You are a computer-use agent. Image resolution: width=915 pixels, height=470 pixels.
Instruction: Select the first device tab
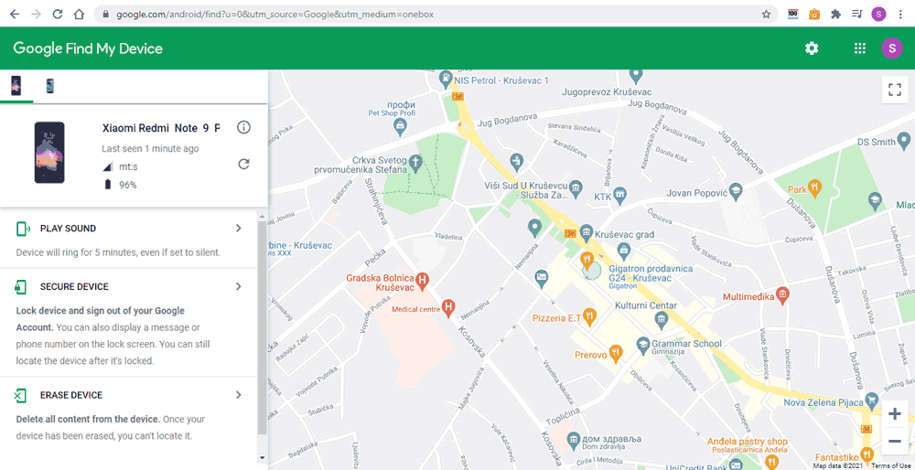pyautogui.click(x=16, y=86)
